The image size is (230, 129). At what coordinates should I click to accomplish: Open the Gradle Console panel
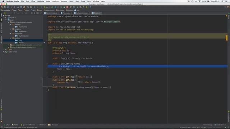[x=220, y=125]
